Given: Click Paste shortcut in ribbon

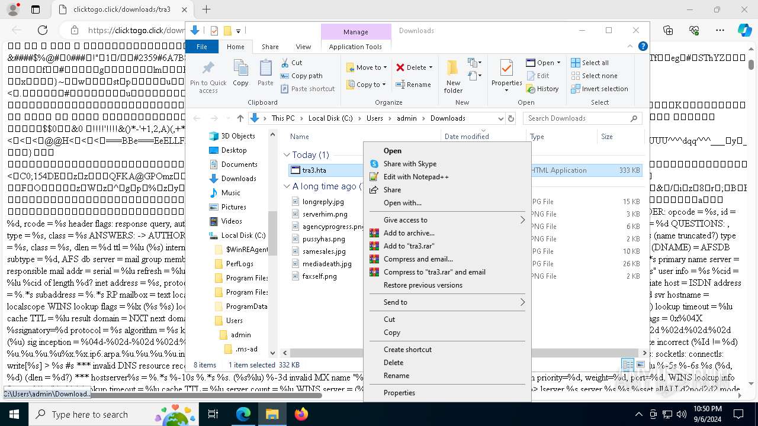Looking at the screenshot, I should tap(308, 89).
